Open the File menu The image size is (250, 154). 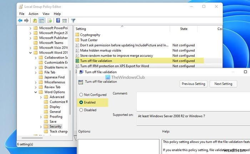pos(22,14)
